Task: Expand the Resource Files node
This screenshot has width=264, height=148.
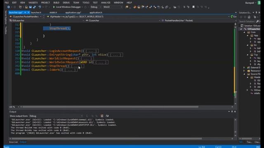Action: pos(244,71)
